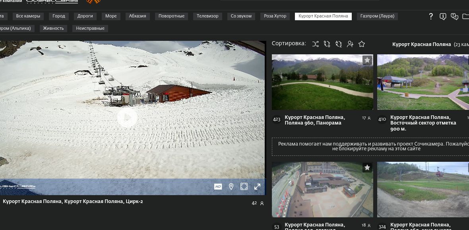Click the 42 viewers counter under player
Screen dimensions: 469x230
tap(258, 203)
